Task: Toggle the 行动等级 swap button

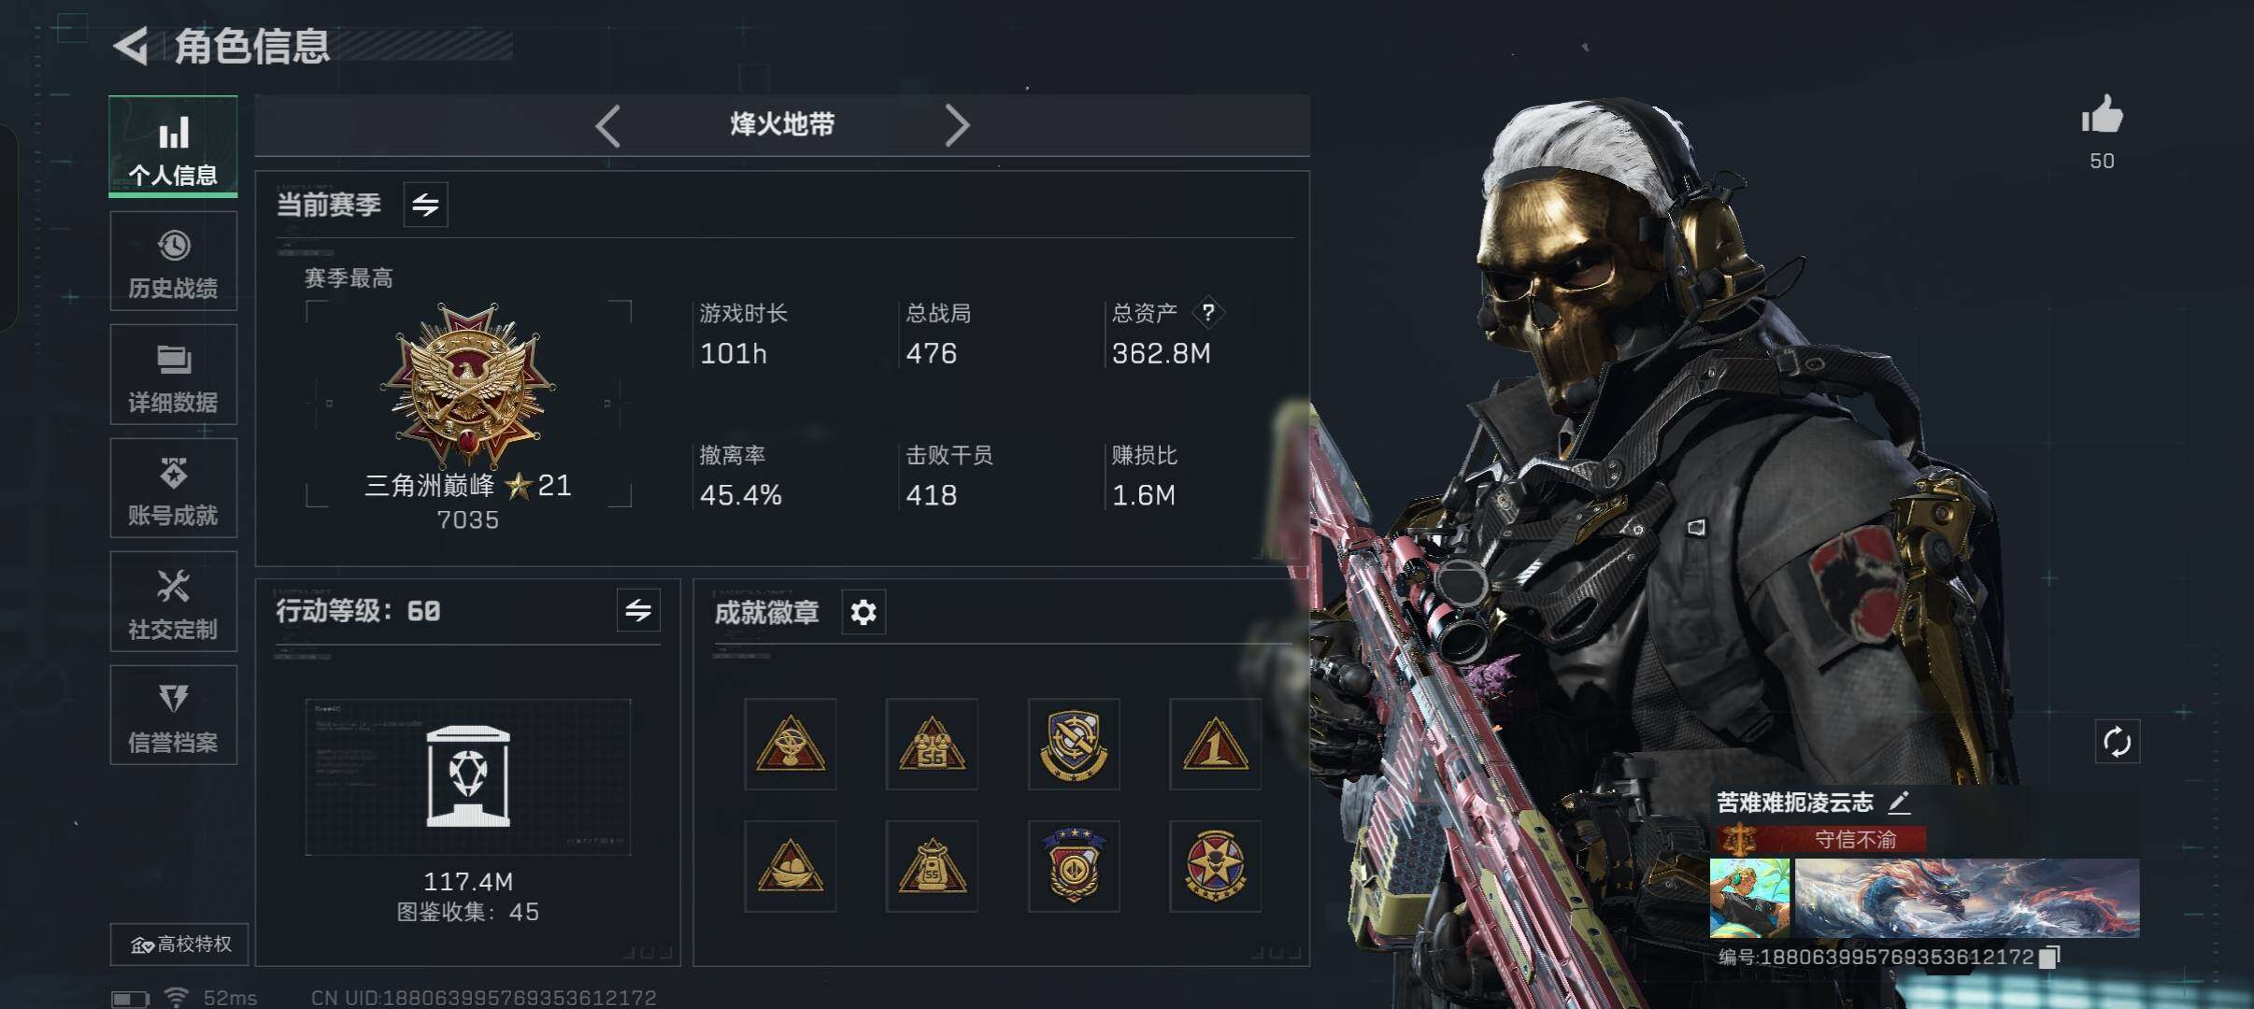Action: click(638, 610)
